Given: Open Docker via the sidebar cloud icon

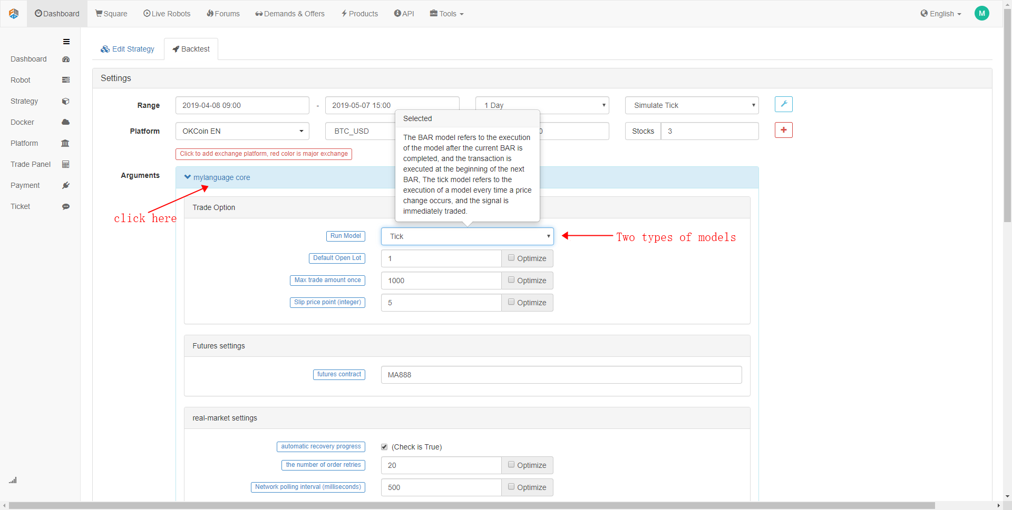Looking at the screenshot, I should coord(66,122).
